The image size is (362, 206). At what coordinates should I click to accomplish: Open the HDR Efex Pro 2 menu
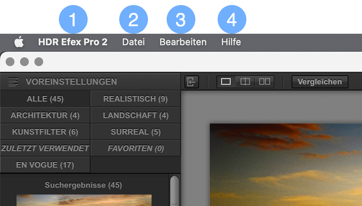click(73, 42)
